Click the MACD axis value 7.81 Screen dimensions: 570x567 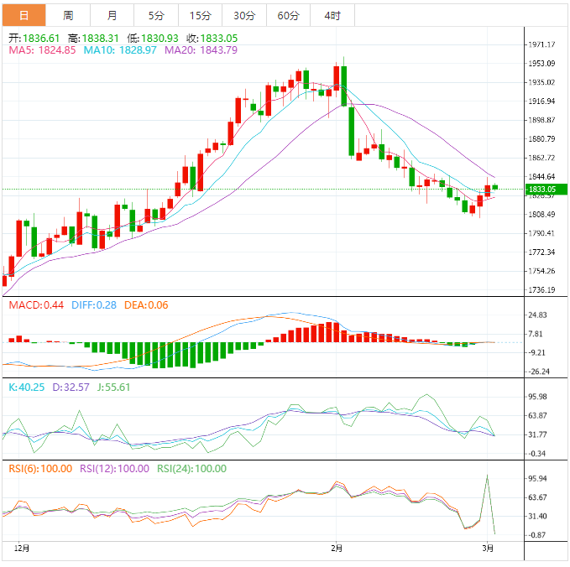[x=536, y=334]
